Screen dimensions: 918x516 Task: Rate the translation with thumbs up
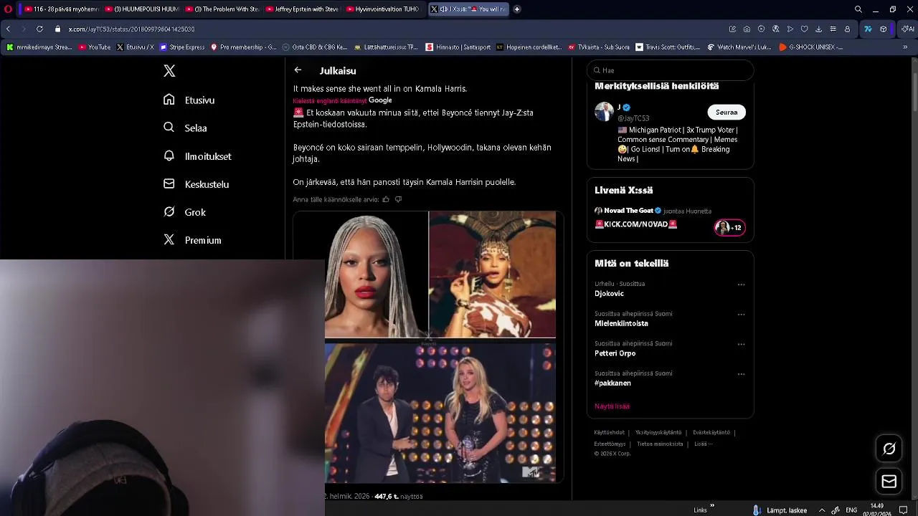[386, 199]
